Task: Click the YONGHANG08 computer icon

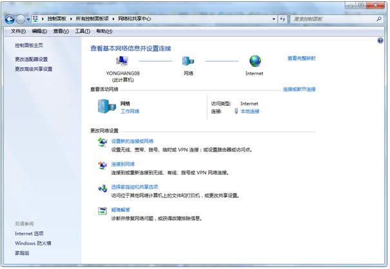Action: [x=122, y=61]
